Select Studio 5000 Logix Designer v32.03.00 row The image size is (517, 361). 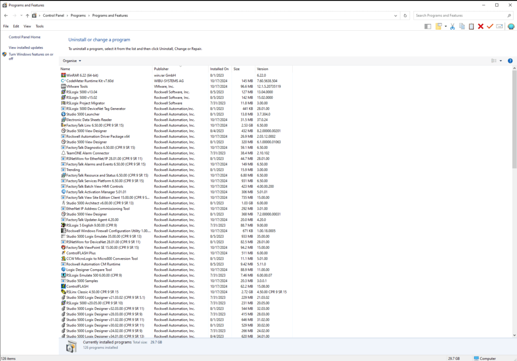tap(176, 308)
